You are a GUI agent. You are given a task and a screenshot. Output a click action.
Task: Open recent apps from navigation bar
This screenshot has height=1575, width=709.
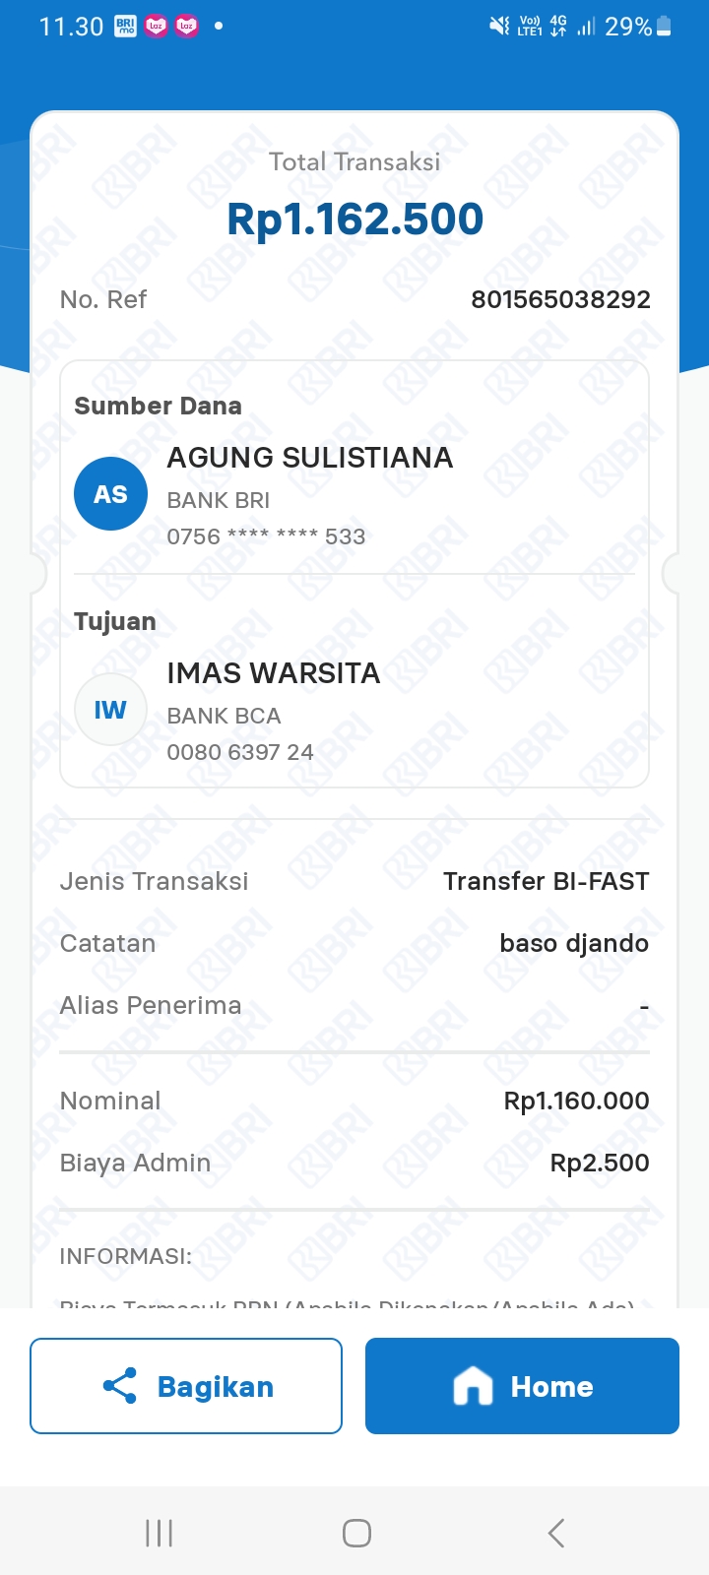pyautogui.click(x=159, y=1533)
